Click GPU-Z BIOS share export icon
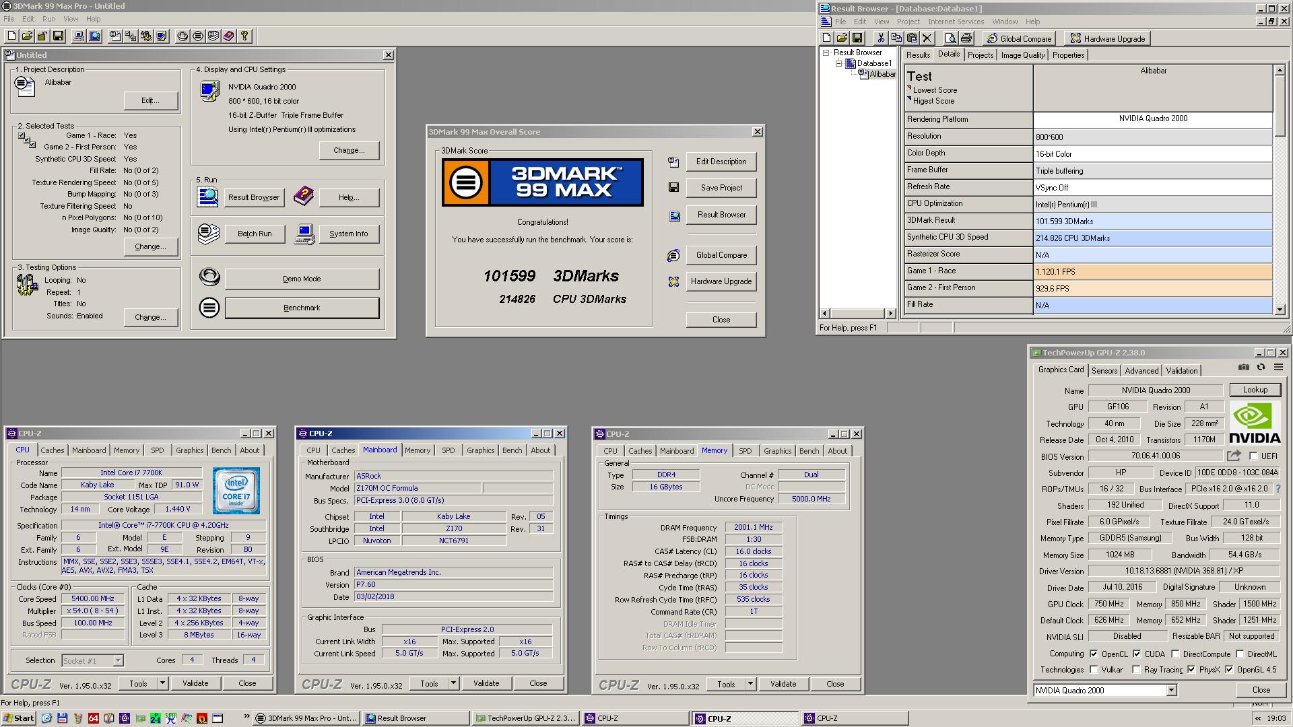The image size is (1293, 727). (1234, 456)
